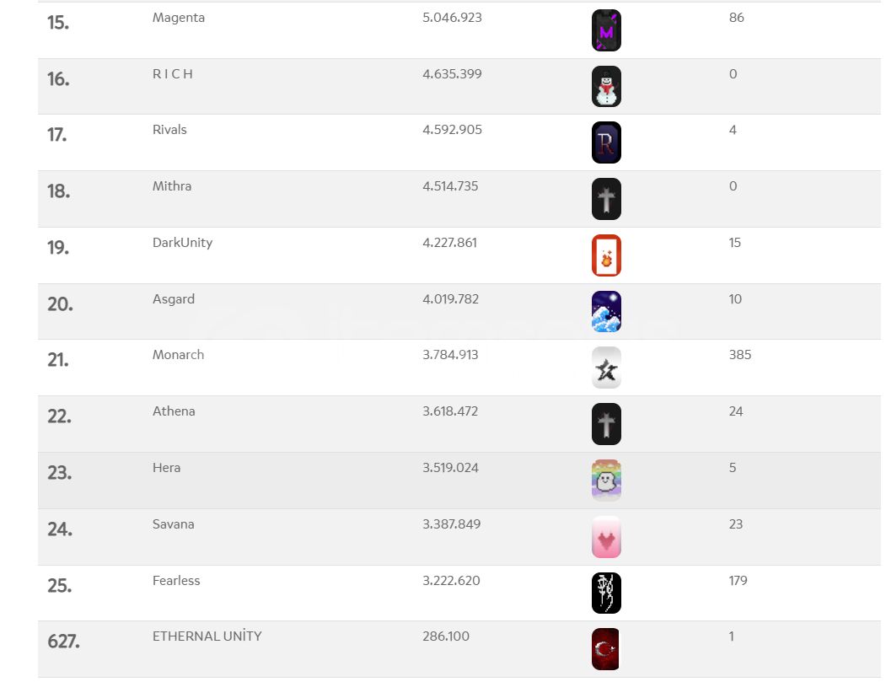Click Monarch's star emblem
Viewport: 886px width, 682px height.
(606, 368)
